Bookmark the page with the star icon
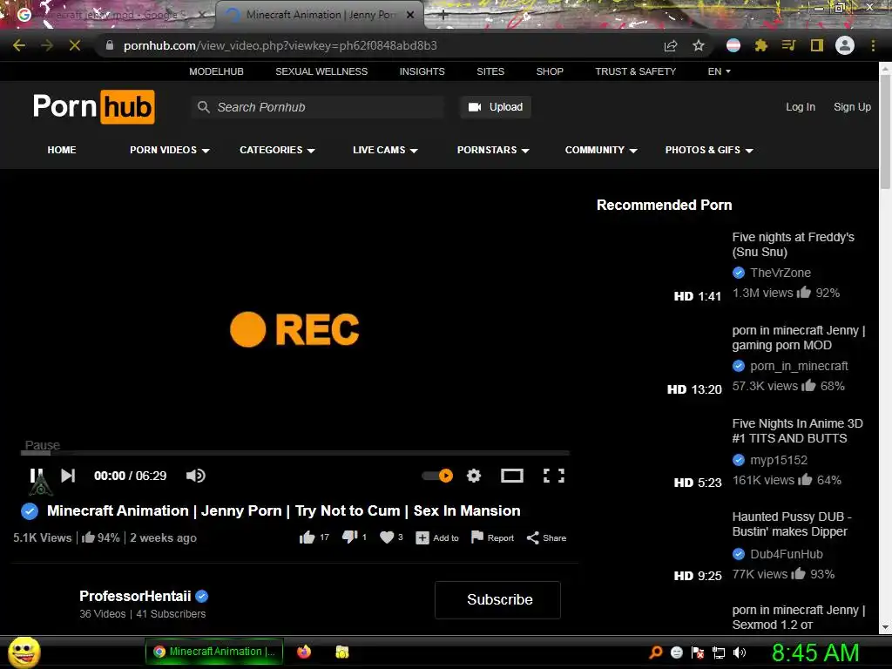 tap(699, 45)
